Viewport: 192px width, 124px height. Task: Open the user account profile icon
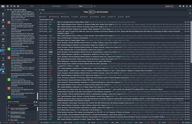pyautogui.click(x=190, y=6)
